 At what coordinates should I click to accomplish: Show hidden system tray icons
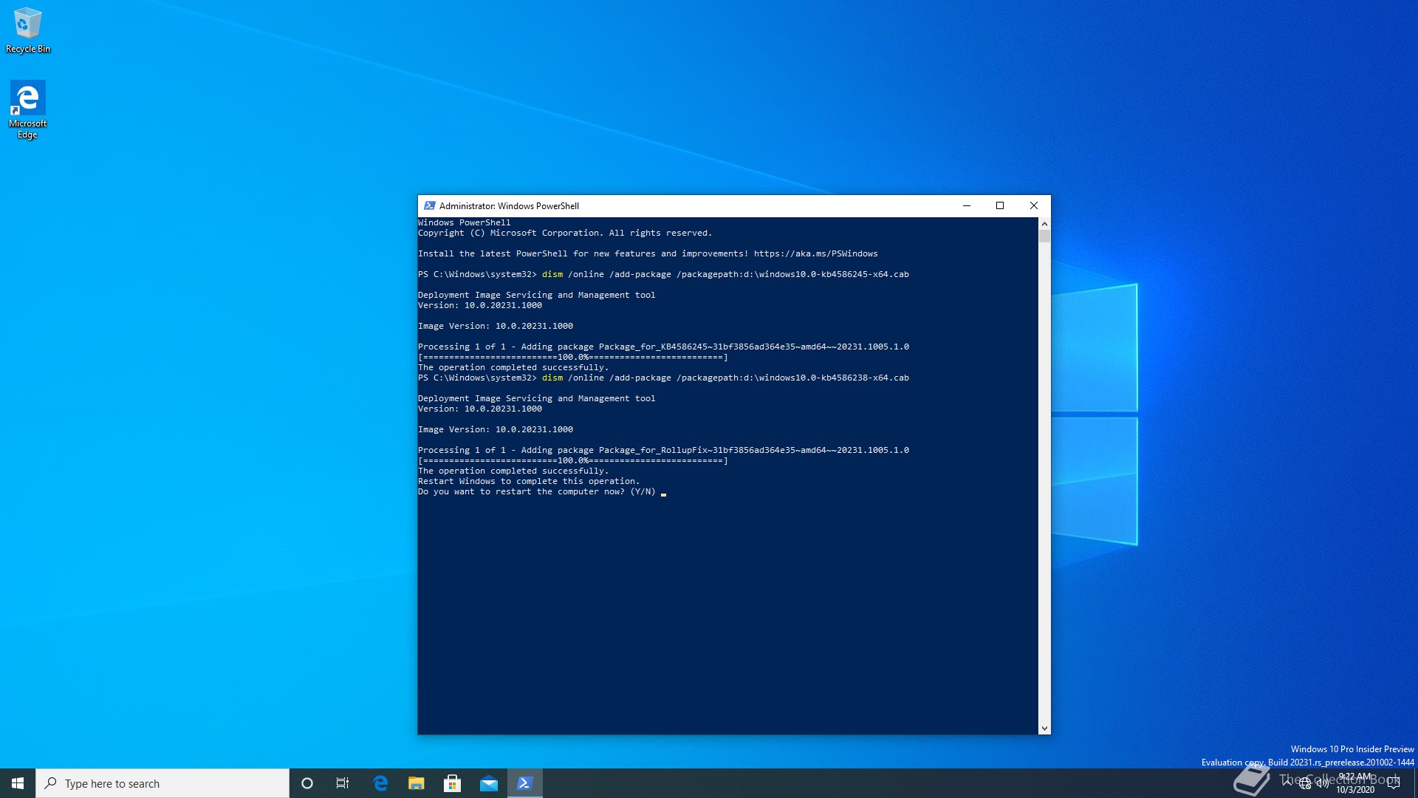click(x=1287, y=783)
